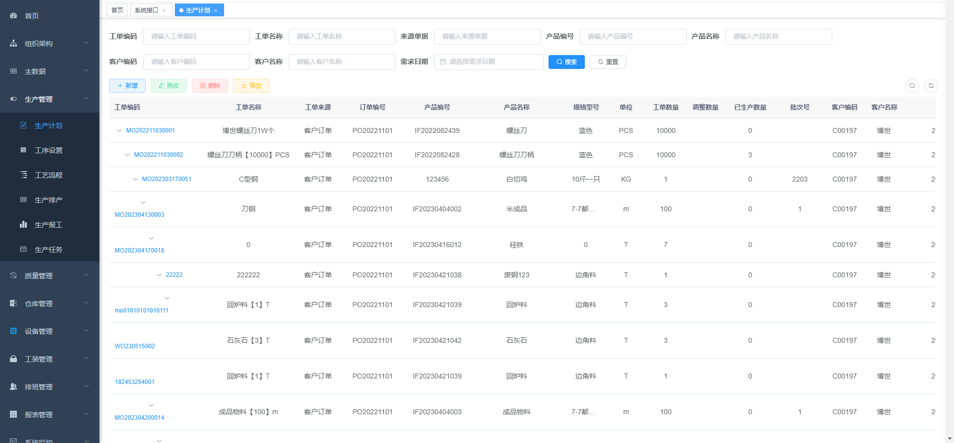This screenshot has height=443, width=954.
Task: Click the 工序设置 submenu icon
Action: pos(23,150)
